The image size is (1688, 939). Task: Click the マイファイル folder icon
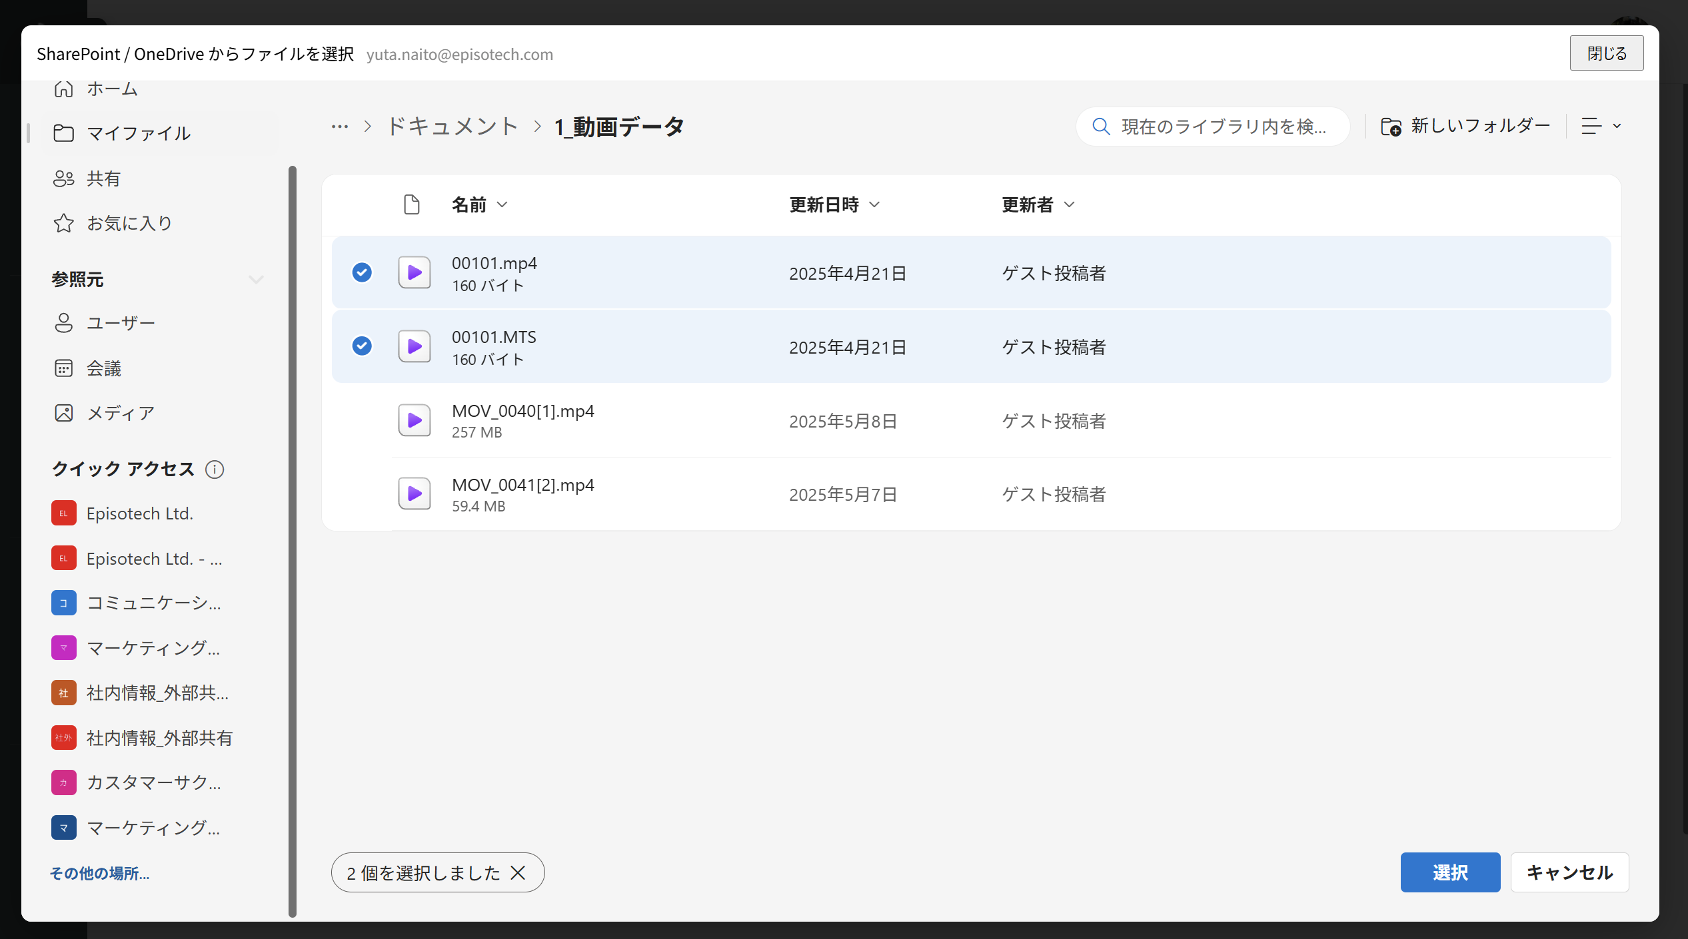pos(63,133)
